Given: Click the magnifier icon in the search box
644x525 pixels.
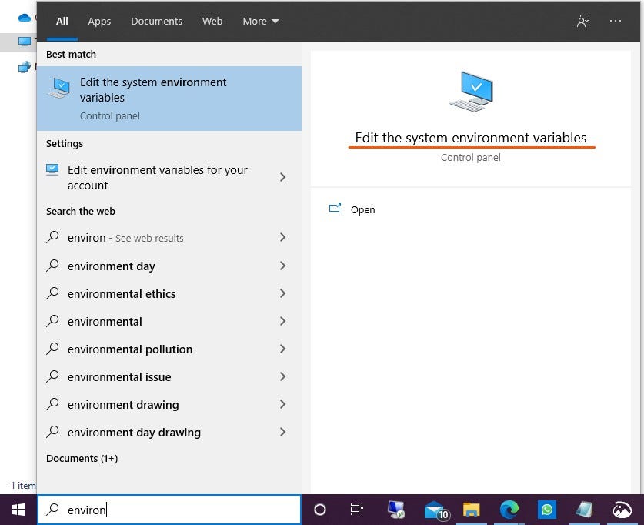Looking at the screenshot, I should [52, 510].
